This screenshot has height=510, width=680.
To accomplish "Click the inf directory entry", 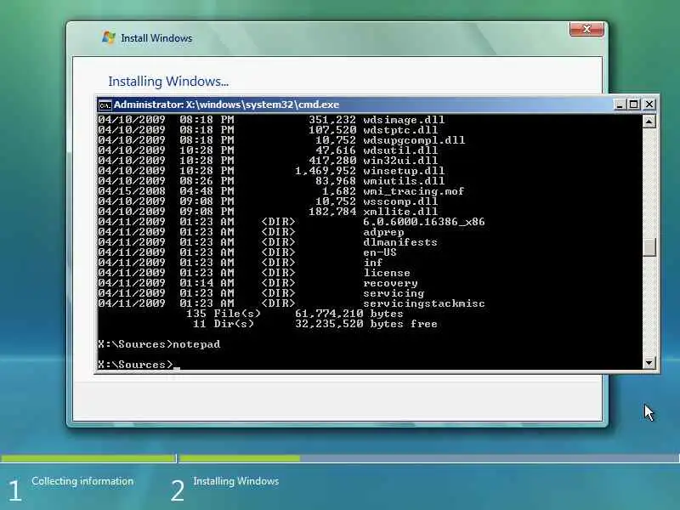I will 373,263.
